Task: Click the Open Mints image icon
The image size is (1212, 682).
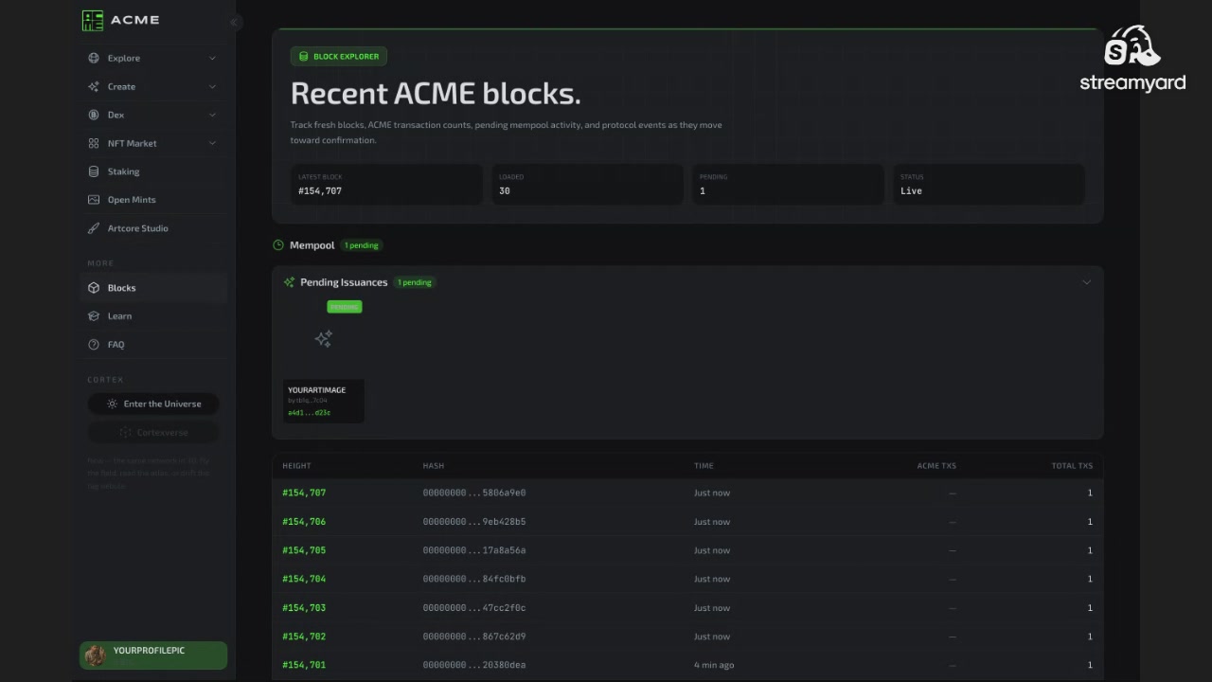Action: (94, 200)
